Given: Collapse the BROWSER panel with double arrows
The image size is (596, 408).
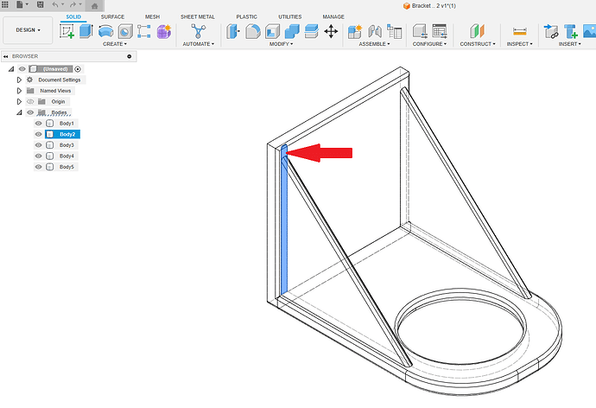Looking at the screenshot, I should tap(6, 56).
